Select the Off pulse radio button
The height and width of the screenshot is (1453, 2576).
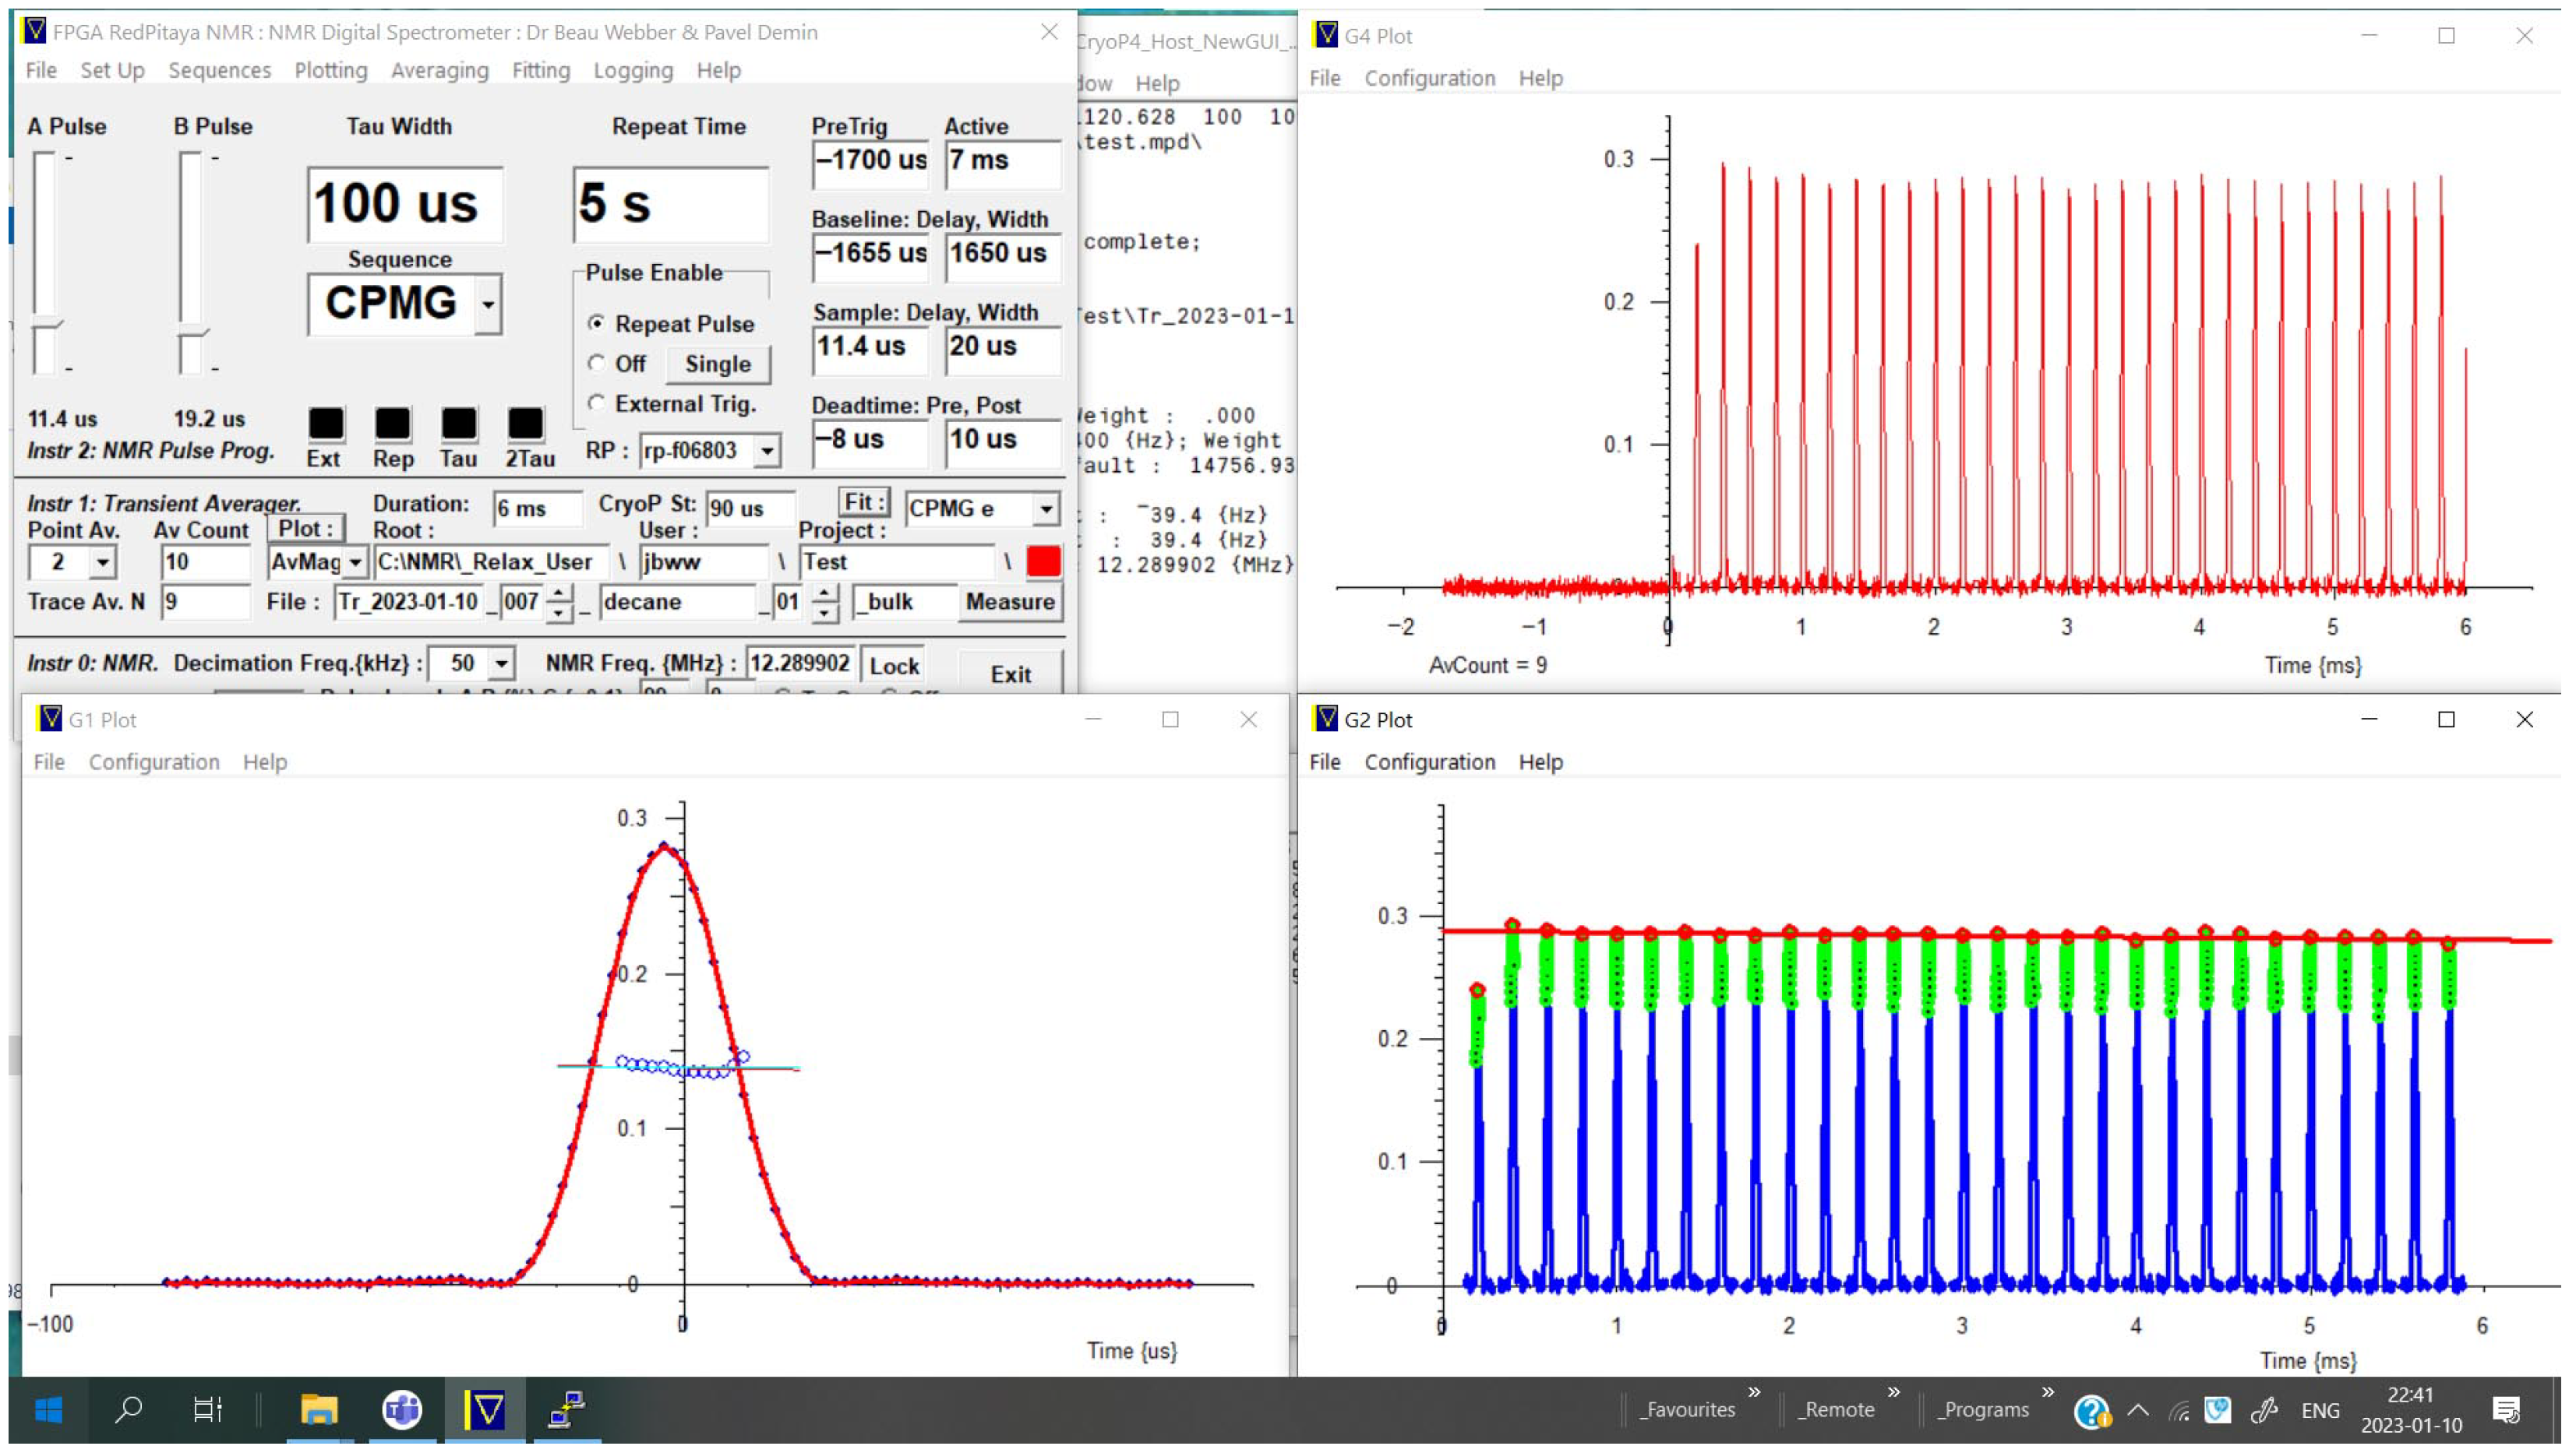coord(597,364)
